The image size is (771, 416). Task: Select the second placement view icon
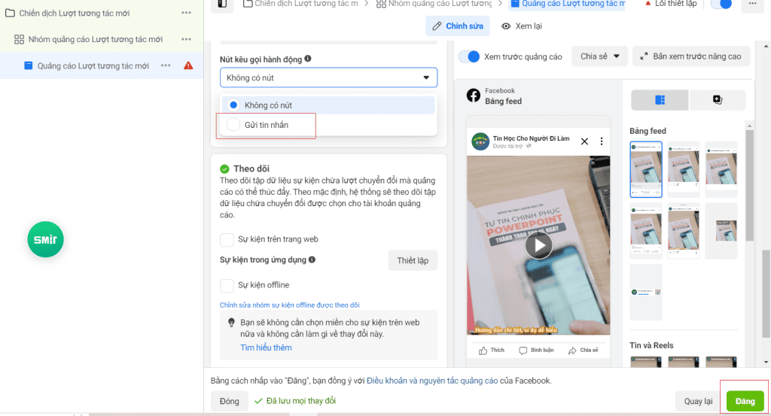coord(718,100)
